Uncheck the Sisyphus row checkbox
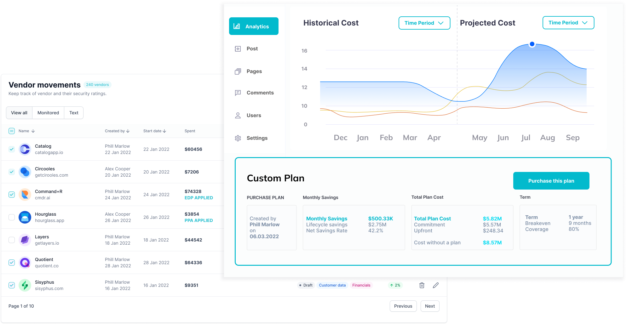This screenshot has width=627, height=324. (12, 285)
